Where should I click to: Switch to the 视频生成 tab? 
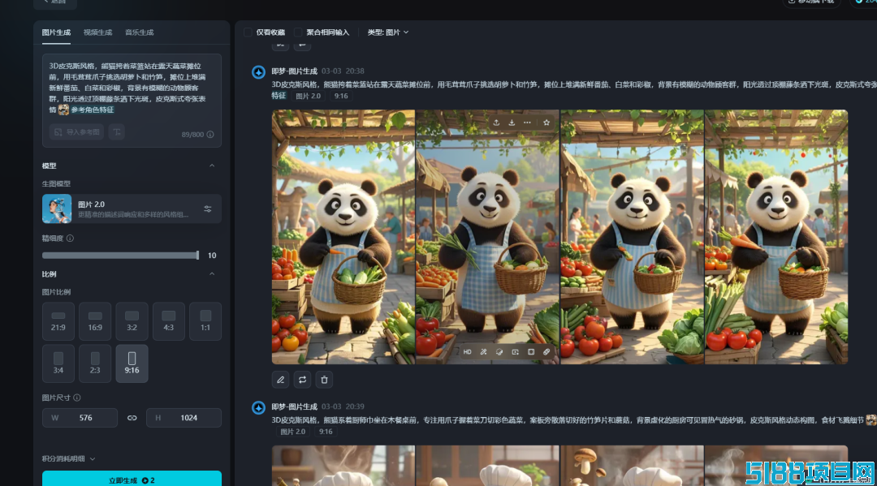[98, 32]
